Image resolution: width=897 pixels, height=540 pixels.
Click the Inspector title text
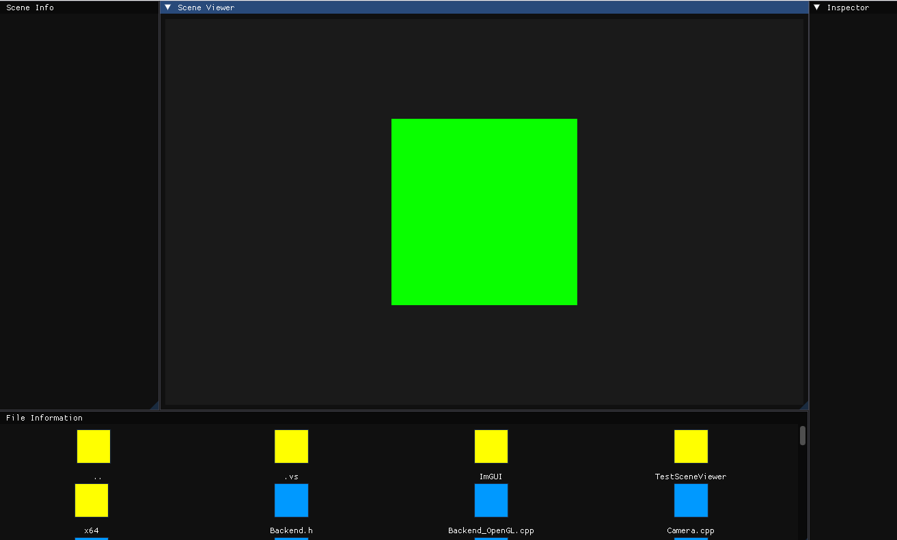pyautogui.click(x=848, y=8)
